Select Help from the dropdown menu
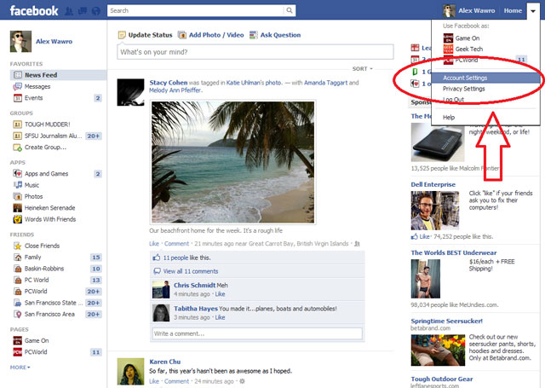 click(449, 118)
